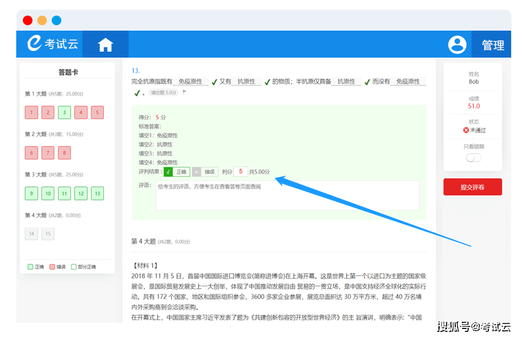Jump to question 6 in answer card
522x338 pixels.
(31, 153)
